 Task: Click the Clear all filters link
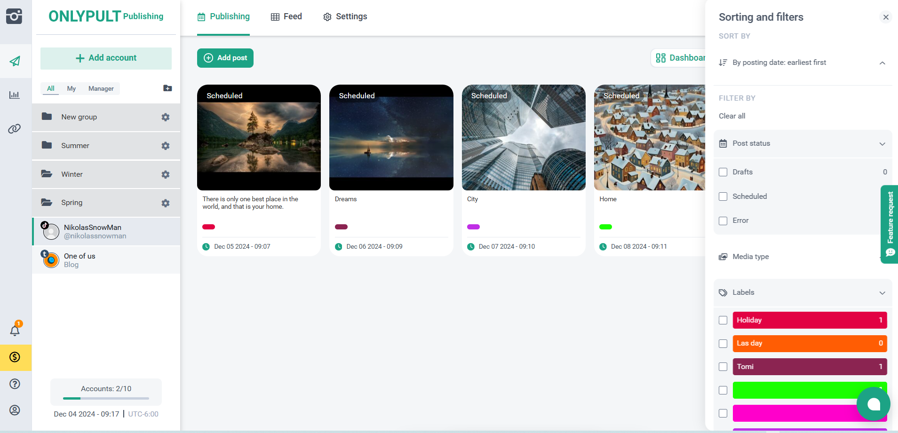(x=732, y=116)
